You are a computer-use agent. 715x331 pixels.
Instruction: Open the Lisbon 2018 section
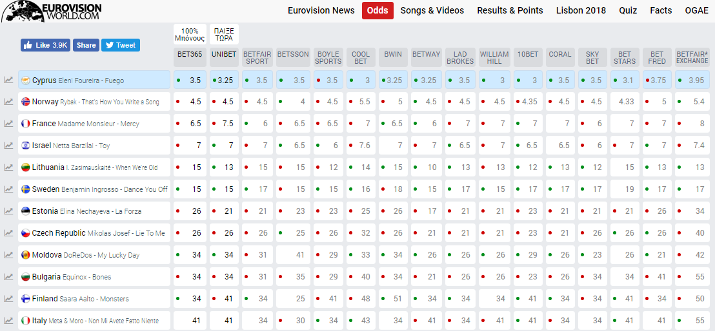[581, 10]
